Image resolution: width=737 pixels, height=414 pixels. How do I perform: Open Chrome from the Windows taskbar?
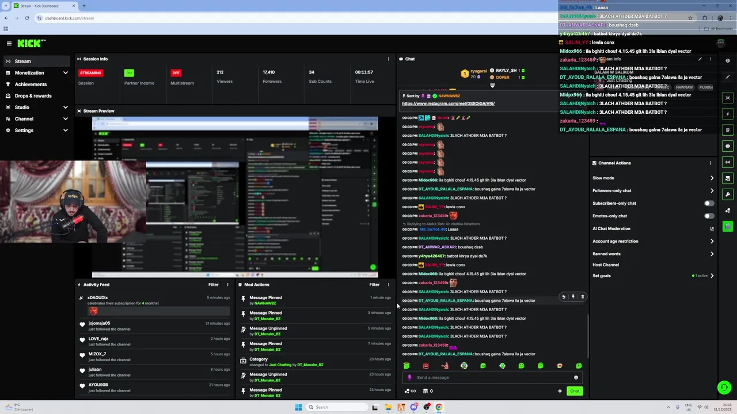click(439, 407)
